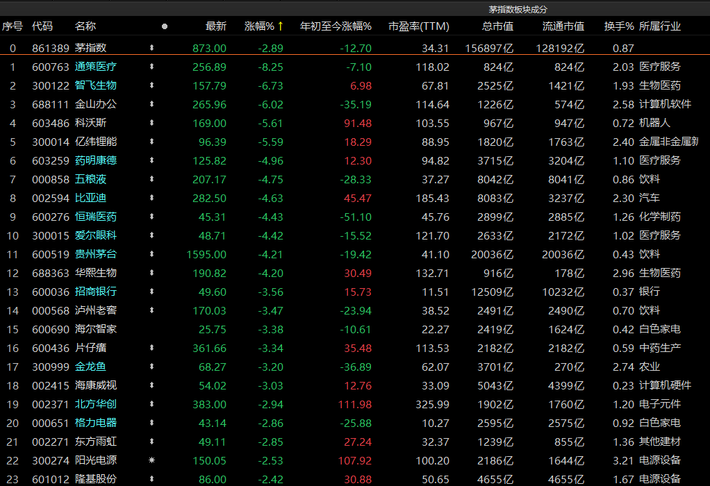Screen dimensions: 710x486
Task: Click the latest price 873.00
Action: [209, 48]
